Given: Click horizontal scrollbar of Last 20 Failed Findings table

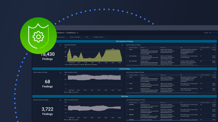Looking at the screenshot, I should pyautogui.click(x=162, y=93).
